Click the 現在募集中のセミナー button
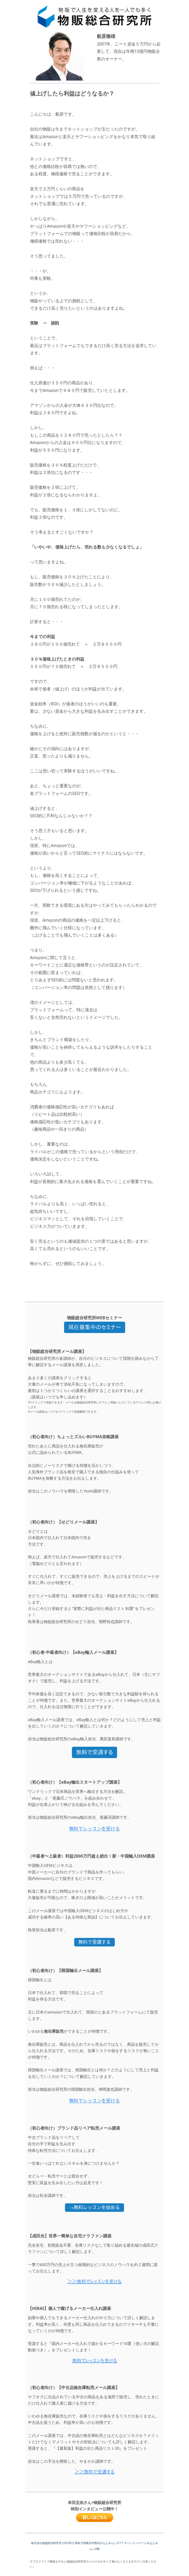 [94, 1327]
